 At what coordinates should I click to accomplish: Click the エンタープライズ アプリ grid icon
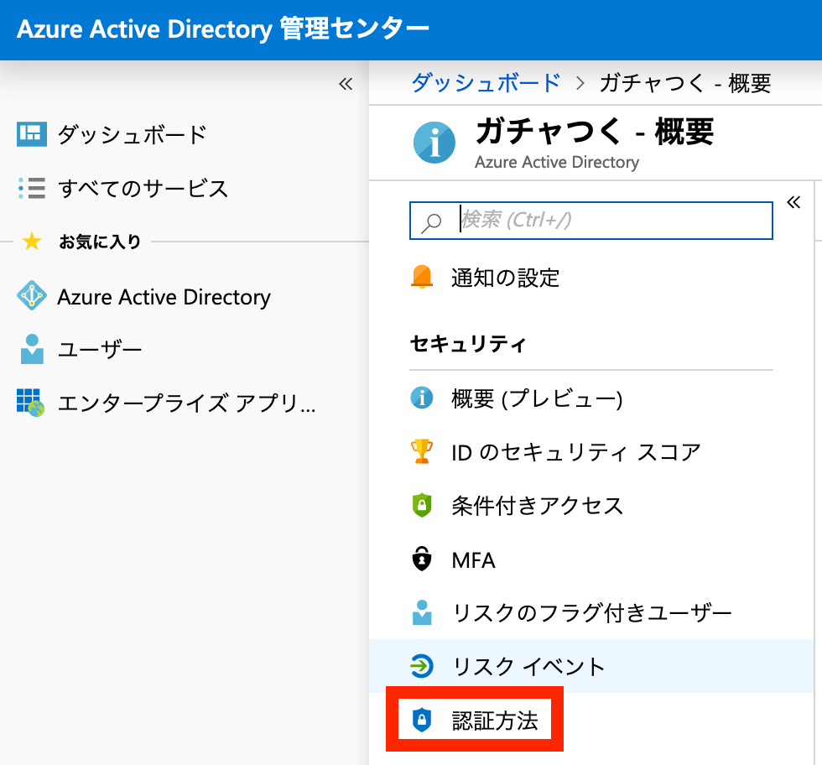coord(30,403)
